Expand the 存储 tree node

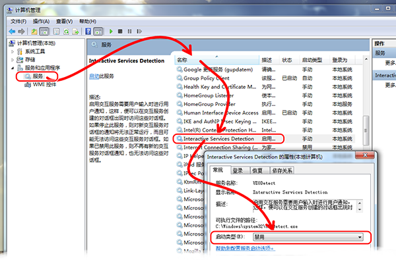[13, 60]
